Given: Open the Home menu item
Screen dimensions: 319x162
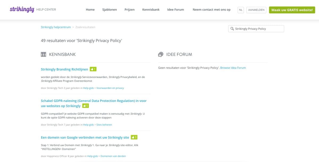Looking at the screenshot, I should 90,10.
